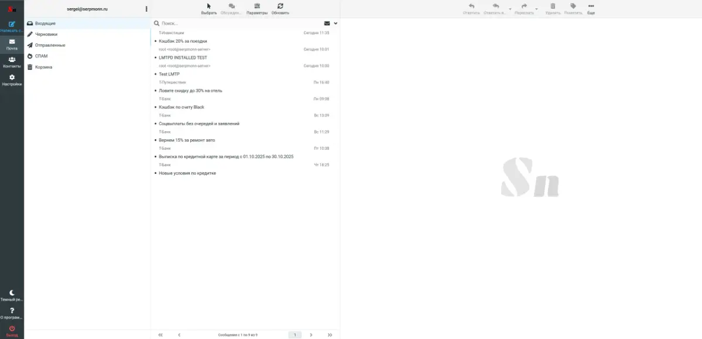Open Settings (Настройки) gear icon
Viewport: 702px width, 339px height.
12,77
